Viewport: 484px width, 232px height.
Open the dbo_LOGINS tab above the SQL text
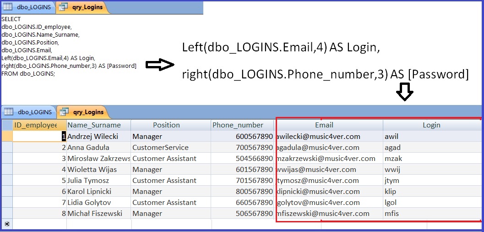pyautogui.click(x=28, y=7)
